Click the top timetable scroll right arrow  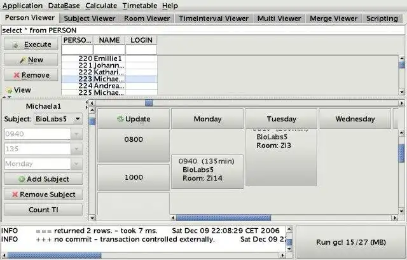click(402, 103)
